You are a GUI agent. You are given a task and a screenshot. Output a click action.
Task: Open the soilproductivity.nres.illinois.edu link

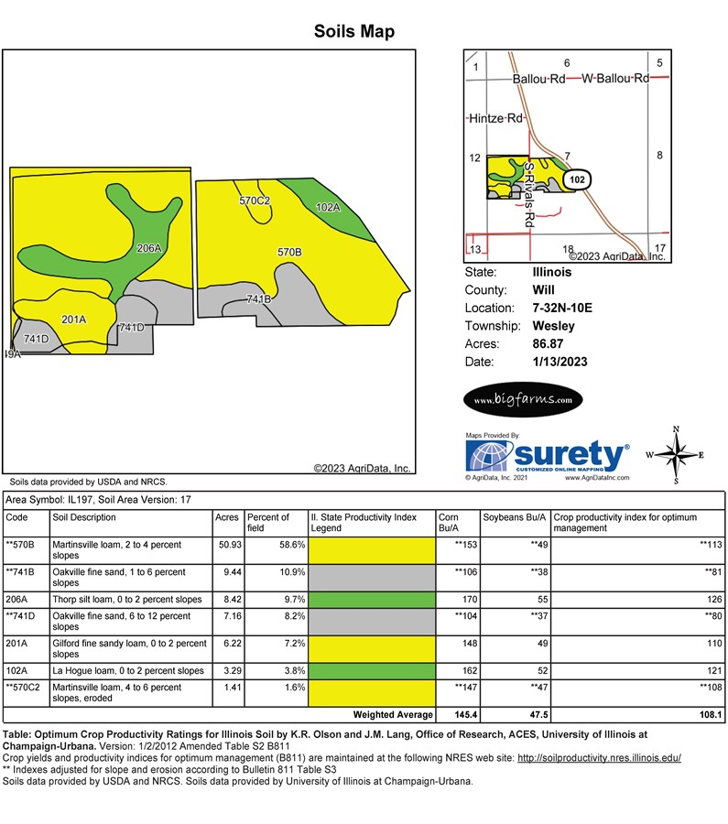599,758
